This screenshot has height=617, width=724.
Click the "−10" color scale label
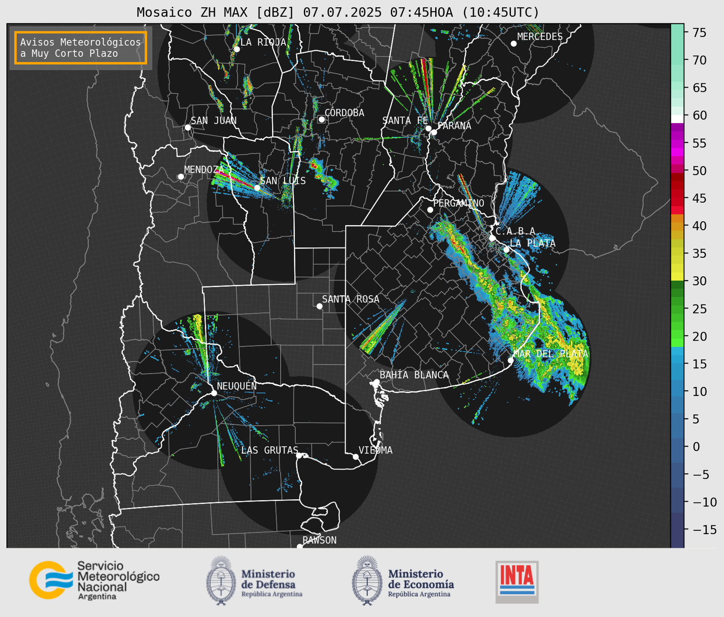click(704, 502)
